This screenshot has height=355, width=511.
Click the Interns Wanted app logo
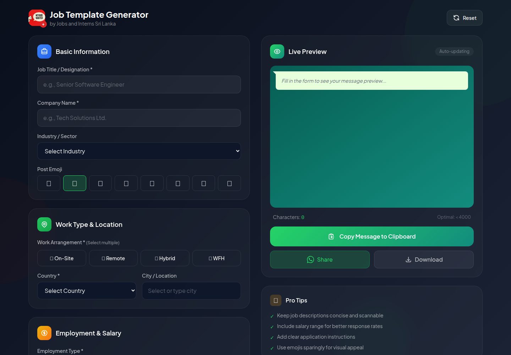(x=37, y=18)
